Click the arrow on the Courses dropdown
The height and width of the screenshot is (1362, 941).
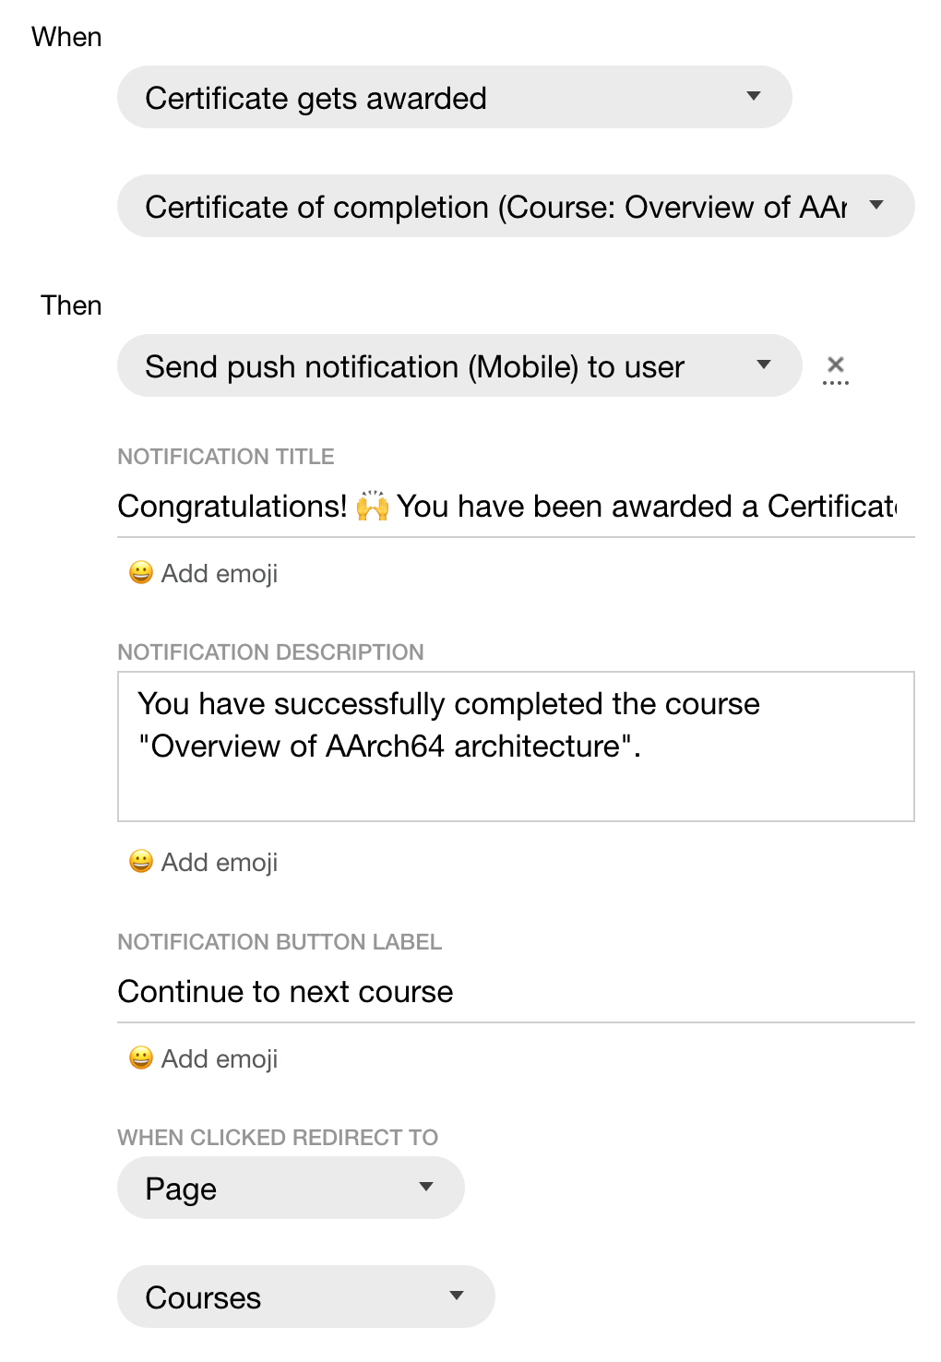click(x=457, y=1296)
